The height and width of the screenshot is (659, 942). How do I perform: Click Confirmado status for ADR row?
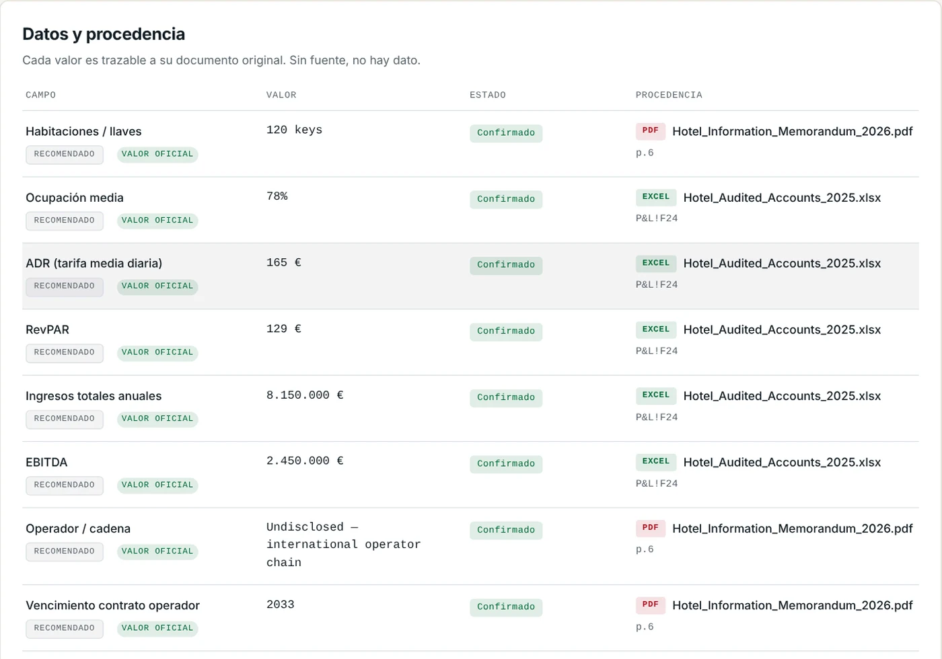pyautogui.click(x=506, y=265)
